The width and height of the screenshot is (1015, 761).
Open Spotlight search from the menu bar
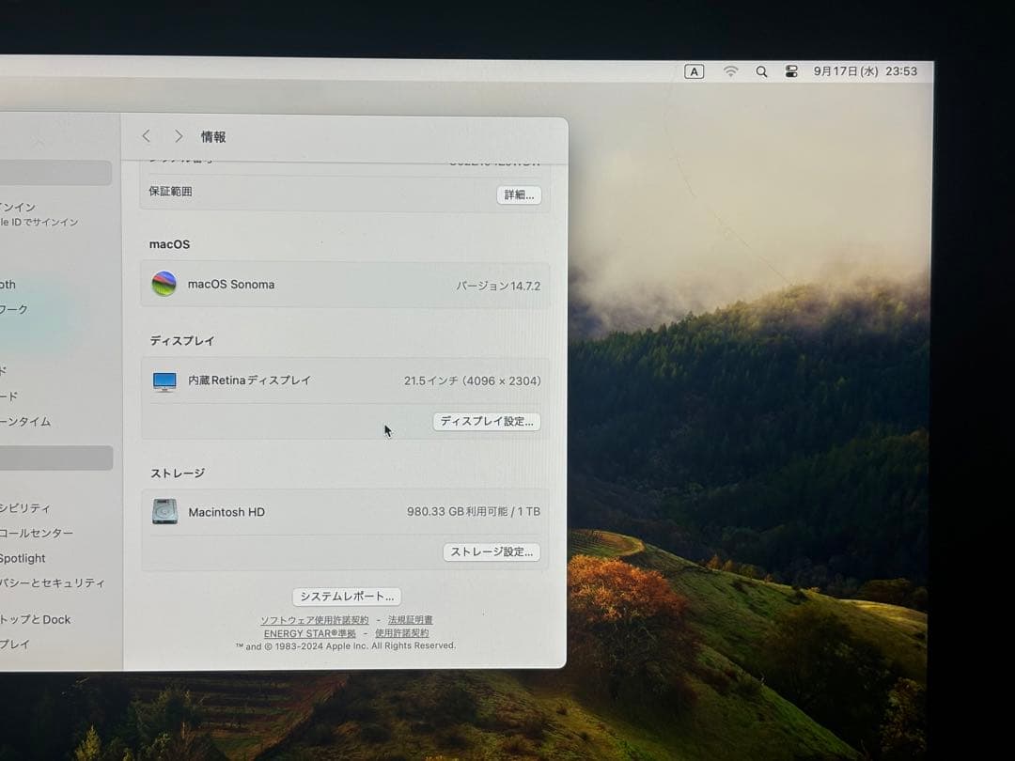click(761, 71)
